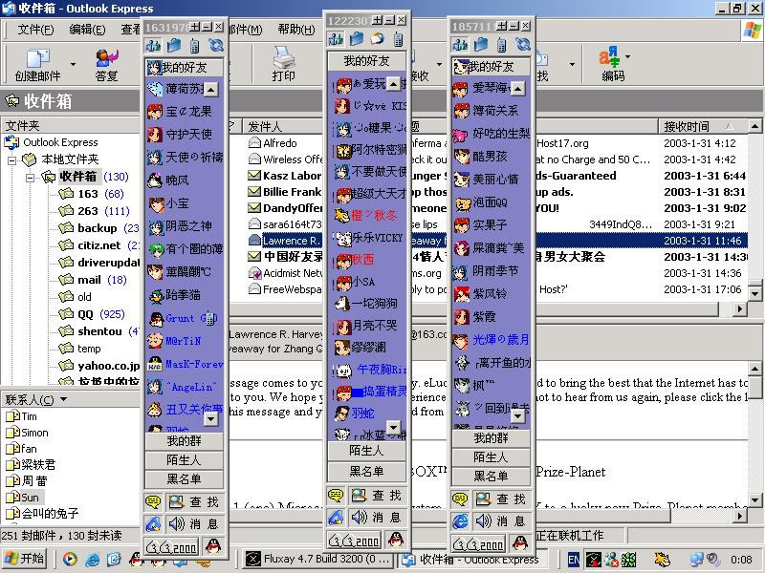The height and width of the screenshot is (573, 765).
Task: Click the 编码 encoding toolbar icon
Action: coord(609,57)
